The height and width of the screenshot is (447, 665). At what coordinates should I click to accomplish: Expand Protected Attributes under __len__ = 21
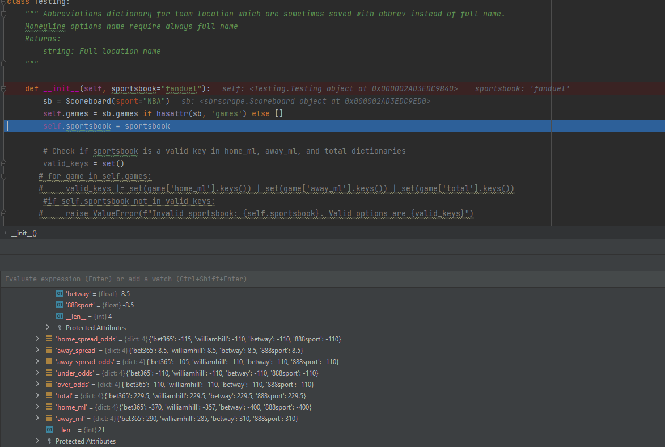[x=37, y=441]
